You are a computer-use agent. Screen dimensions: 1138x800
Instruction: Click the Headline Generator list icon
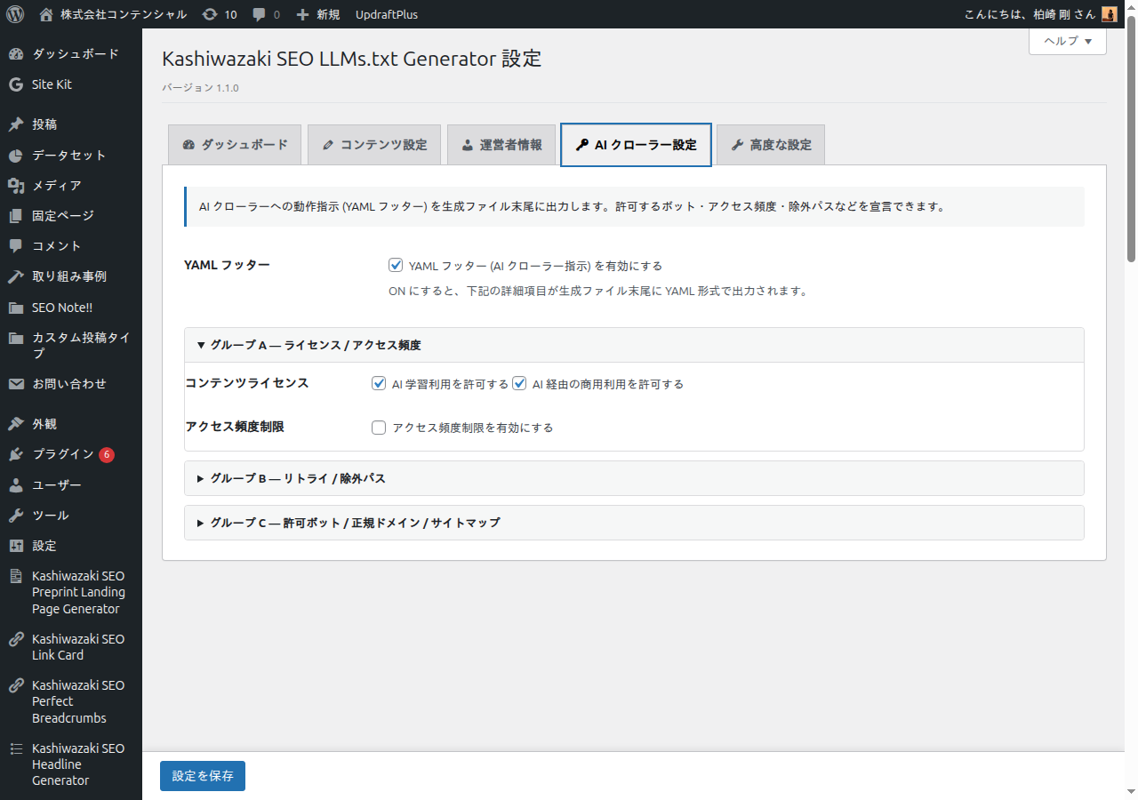click(x=16, y=748)
